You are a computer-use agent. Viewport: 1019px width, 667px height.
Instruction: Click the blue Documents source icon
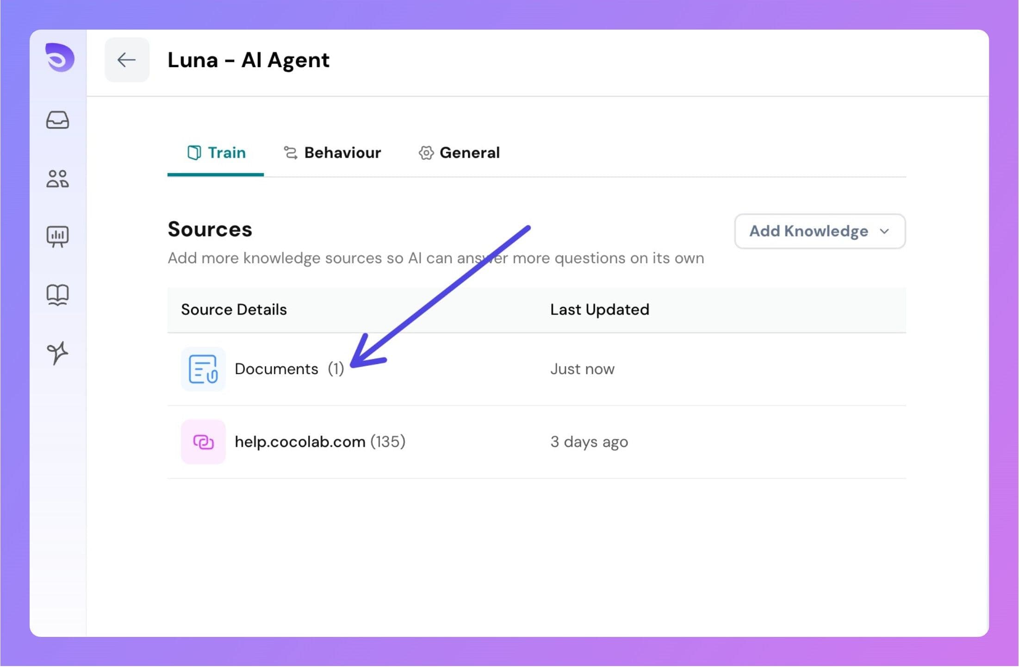(203, 369)
